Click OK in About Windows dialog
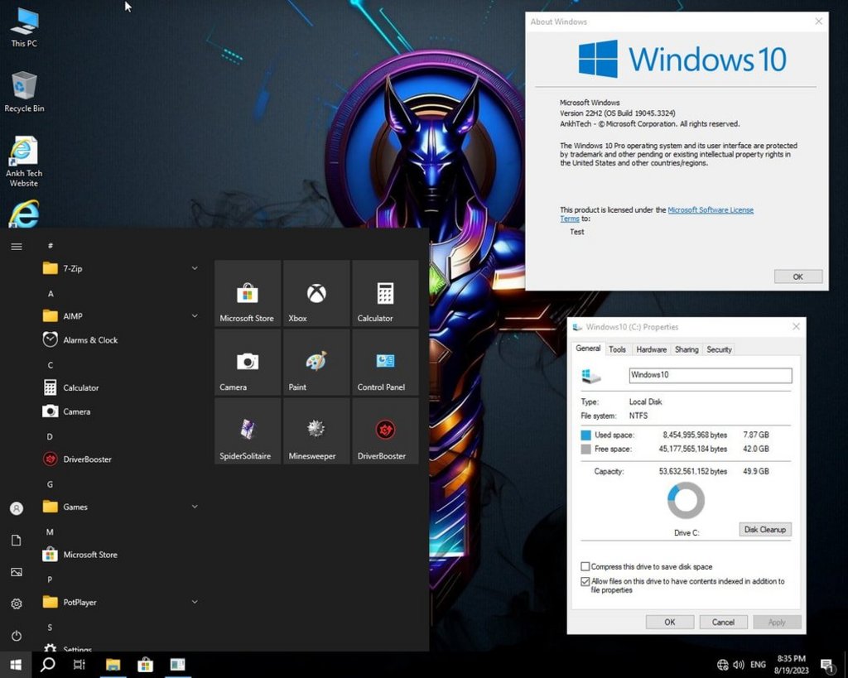The image size is (848, 678). (797, 276)
